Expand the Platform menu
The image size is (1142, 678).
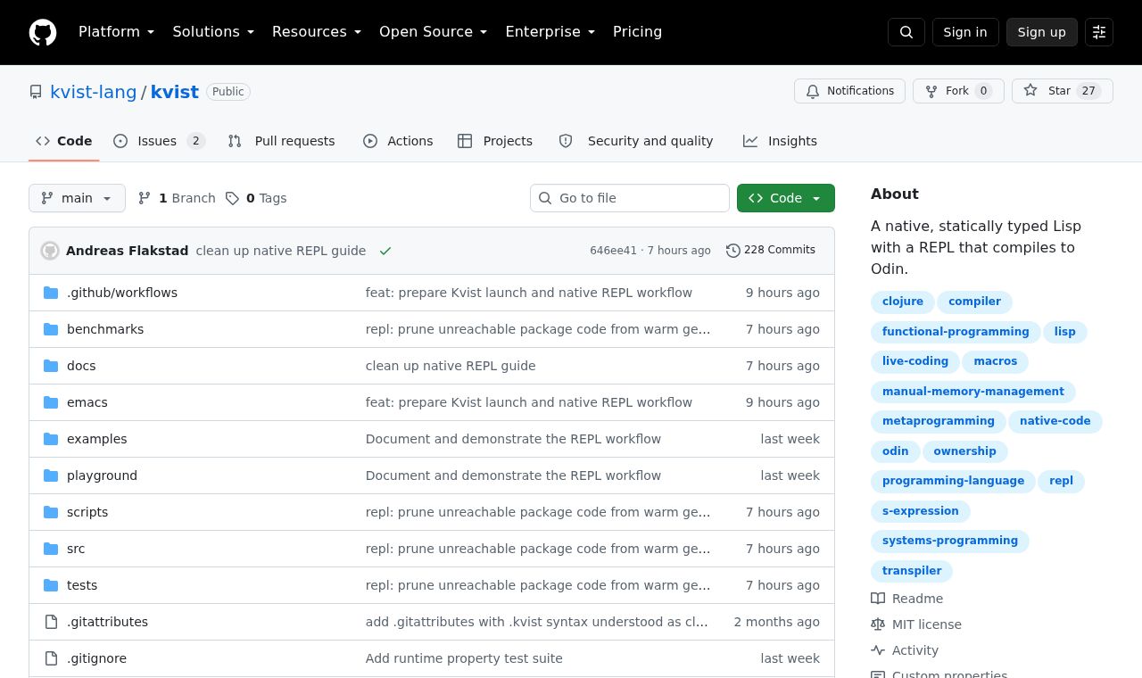coord(117,32)
